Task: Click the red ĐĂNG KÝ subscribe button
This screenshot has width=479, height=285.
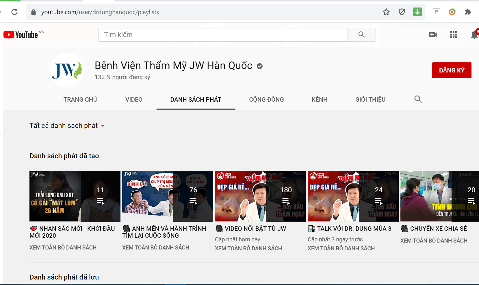Action: coord(452,70)
